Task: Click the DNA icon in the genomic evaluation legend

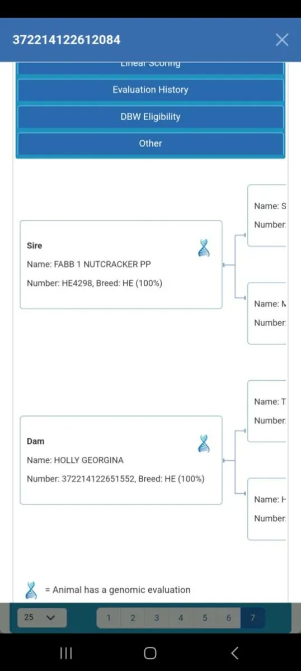Action: (31, 590)
